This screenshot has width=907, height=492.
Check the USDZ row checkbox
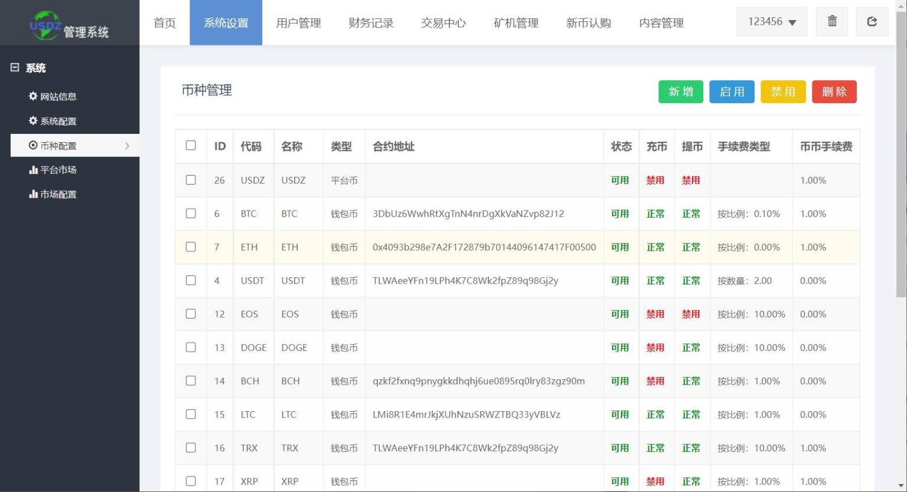click(191, 179)
